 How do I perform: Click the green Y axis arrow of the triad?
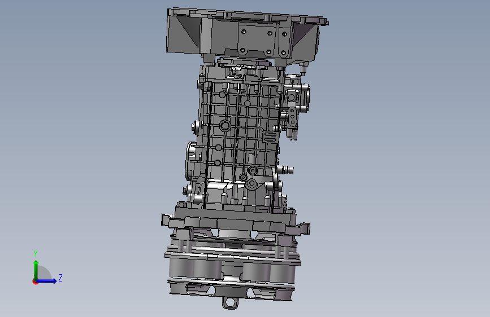[x=36, y=270]
